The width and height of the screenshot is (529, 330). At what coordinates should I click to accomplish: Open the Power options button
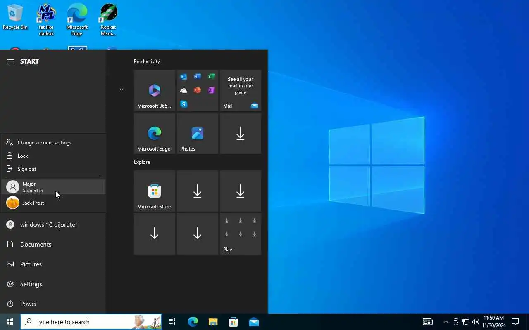(53, 304)
